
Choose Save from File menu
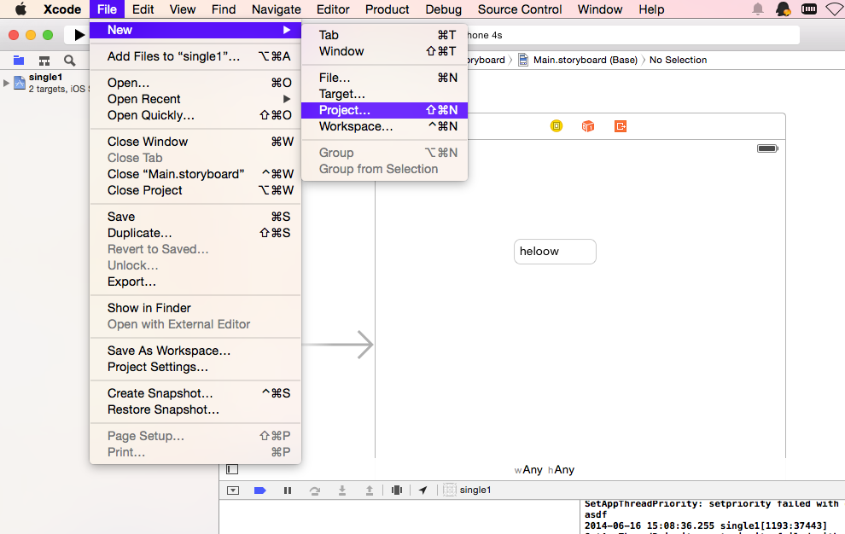pyautogui.click(x=195, y=217)
